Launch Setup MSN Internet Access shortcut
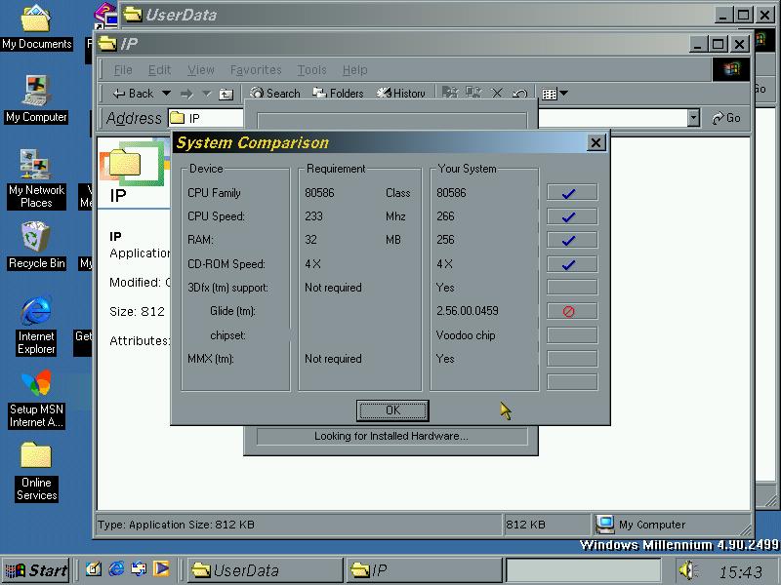 point(36,386)
